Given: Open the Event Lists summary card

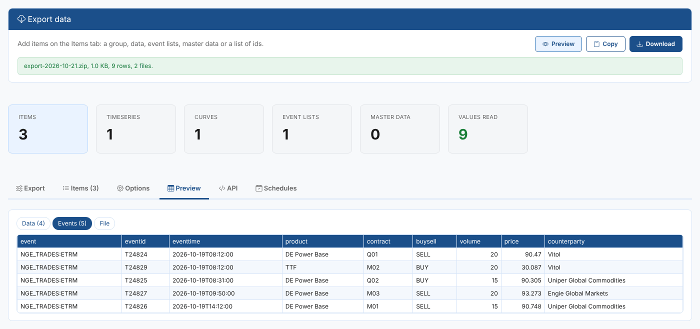Looking at the screenshot, I should pyautogui.click(x=312, y=129).
